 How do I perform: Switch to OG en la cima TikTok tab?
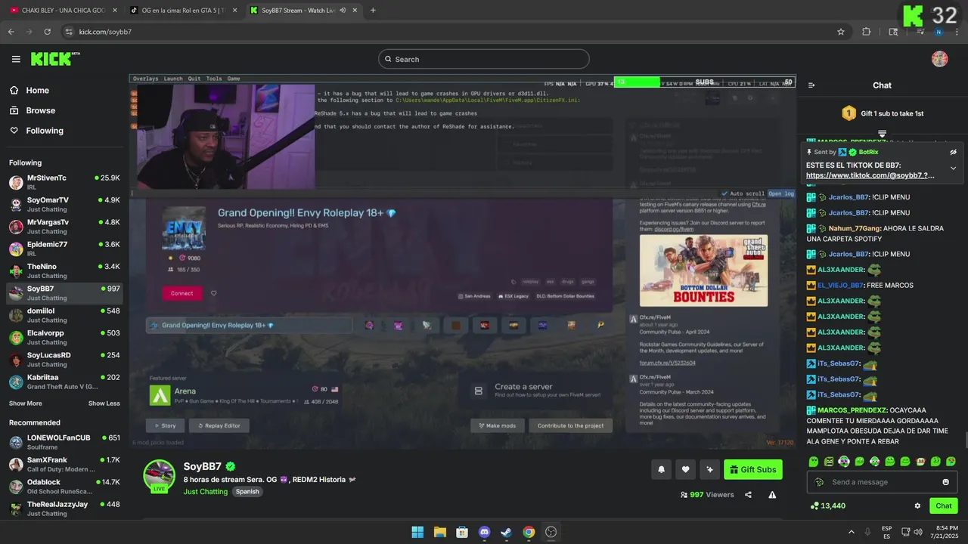[183, 11]
